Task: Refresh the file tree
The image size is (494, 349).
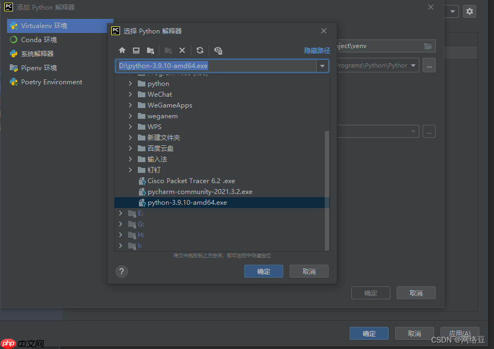Action: 200,50
